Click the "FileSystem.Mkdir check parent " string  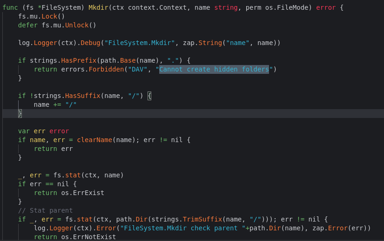[x=183, y=228]
